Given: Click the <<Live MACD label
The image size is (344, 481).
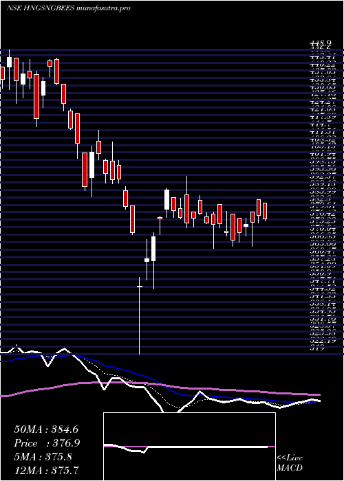Looking at the screenshot, I should tap(290, 463).
